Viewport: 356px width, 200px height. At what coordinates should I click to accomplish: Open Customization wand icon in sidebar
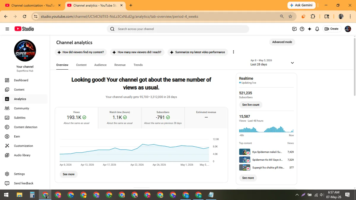7,146
